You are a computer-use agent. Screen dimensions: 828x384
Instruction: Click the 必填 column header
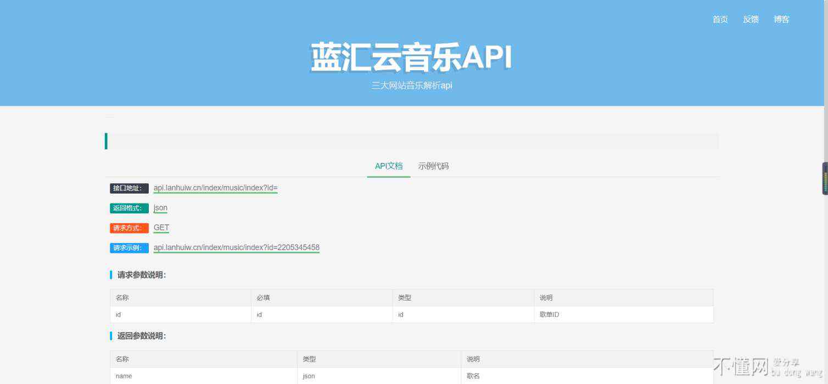point(263,298)
